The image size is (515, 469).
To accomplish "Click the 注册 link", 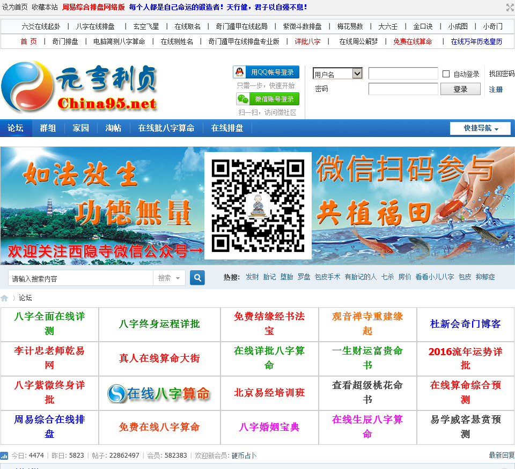I will point(496,89).
